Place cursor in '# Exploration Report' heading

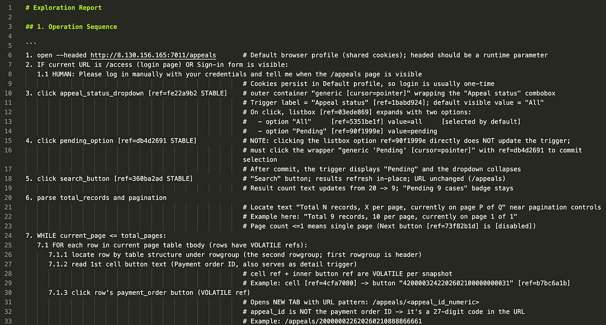pyautogui.click(x=64, y=8)
